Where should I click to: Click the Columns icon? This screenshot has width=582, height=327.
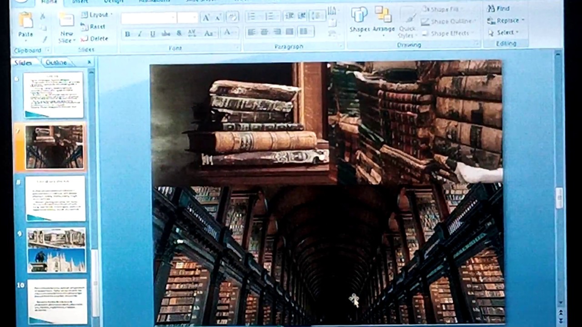[306, 31]
